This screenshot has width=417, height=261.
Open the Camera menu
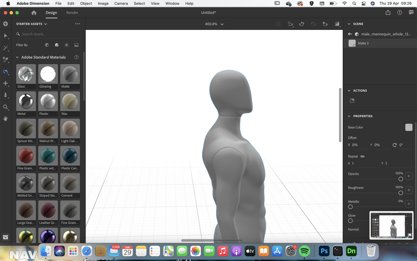pos(121,3)
